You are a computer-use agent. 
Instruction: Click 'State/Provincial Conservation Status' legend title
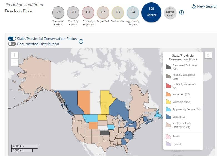click(x=183, y=57)
